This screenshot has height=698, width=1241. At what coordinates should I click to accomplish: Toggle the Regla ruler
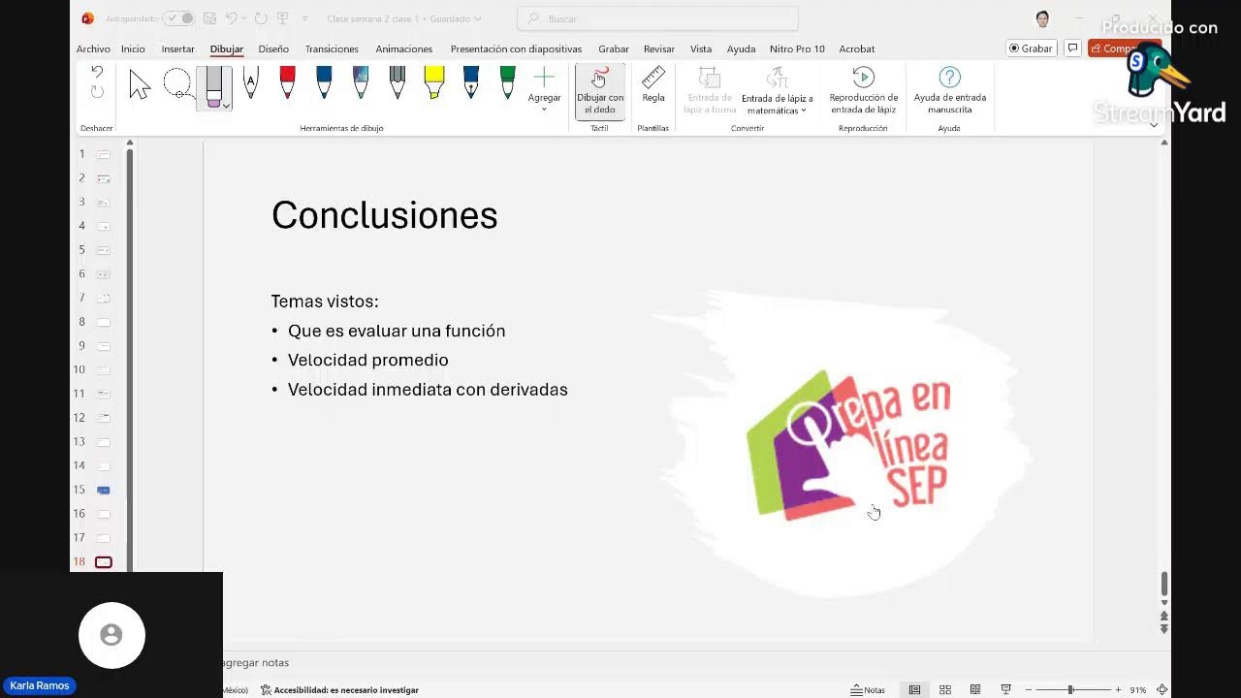coord(653,85)
